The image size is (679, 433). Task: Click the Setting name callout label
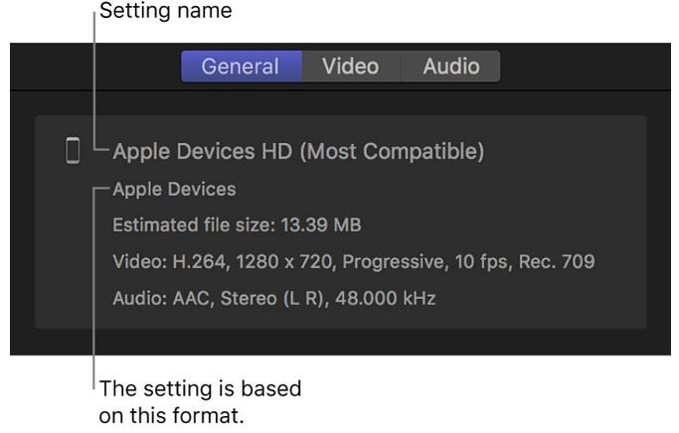pos(166,10)
